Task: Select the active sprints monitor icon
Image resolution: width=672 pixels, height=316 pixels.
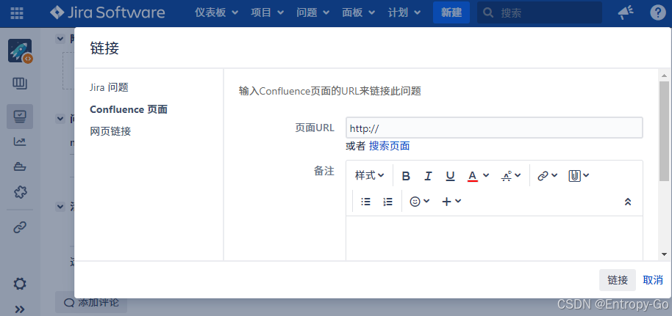Action: pyautogui.click(x=20, y=117)
